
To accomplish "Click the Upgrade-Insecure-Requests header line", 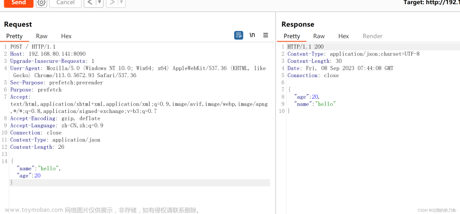I will coord(52,61).
